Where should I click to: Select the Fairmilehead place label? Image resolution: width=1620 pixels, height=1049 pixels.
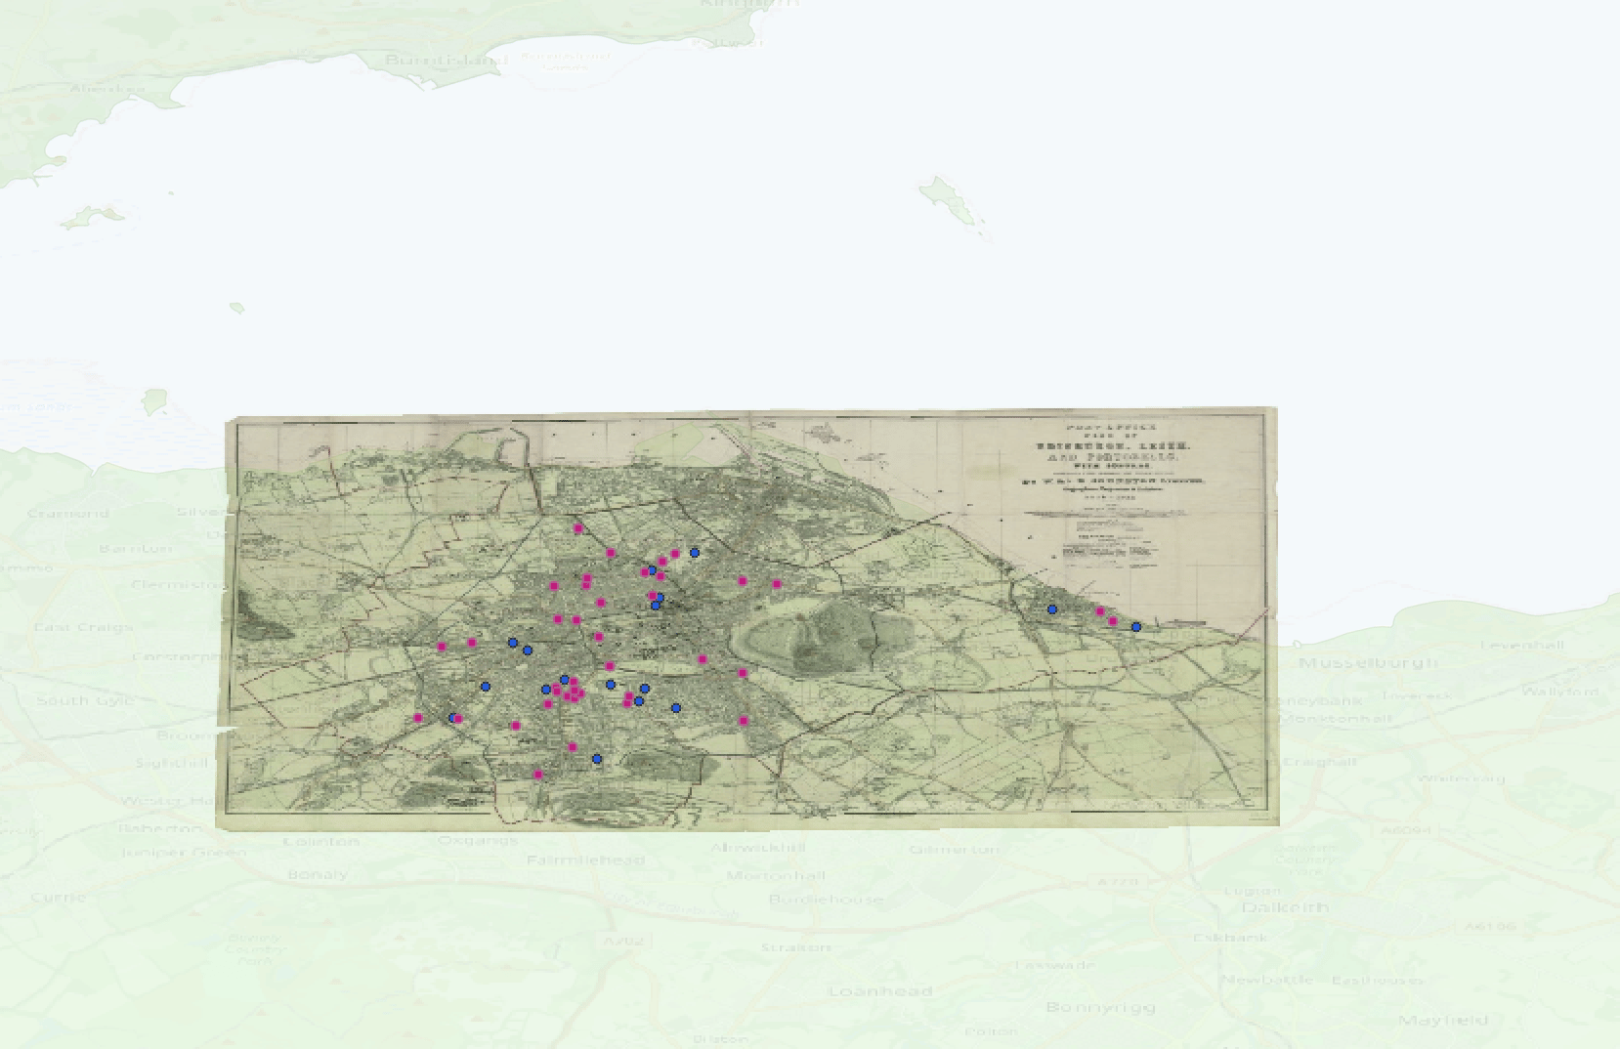(585, 860)
